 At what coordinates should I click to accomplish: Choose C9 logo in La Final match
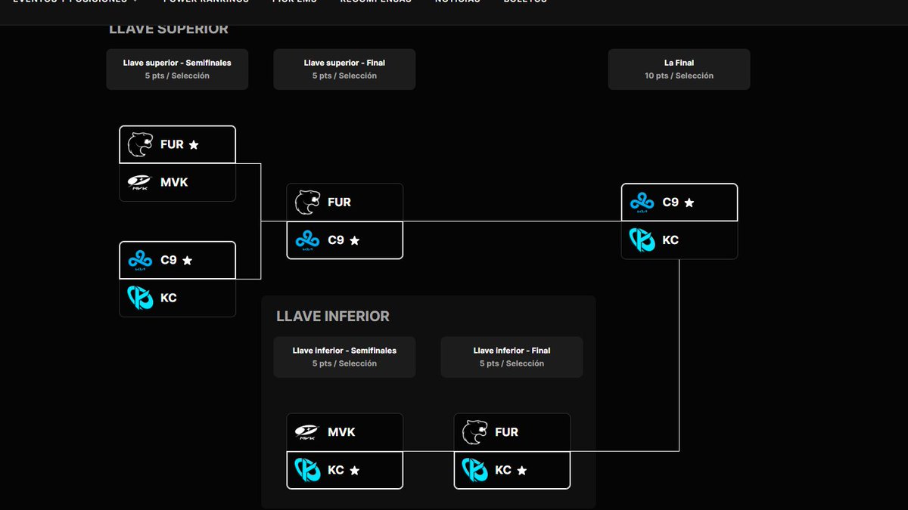pyautogui.click(x=642, y=202)
